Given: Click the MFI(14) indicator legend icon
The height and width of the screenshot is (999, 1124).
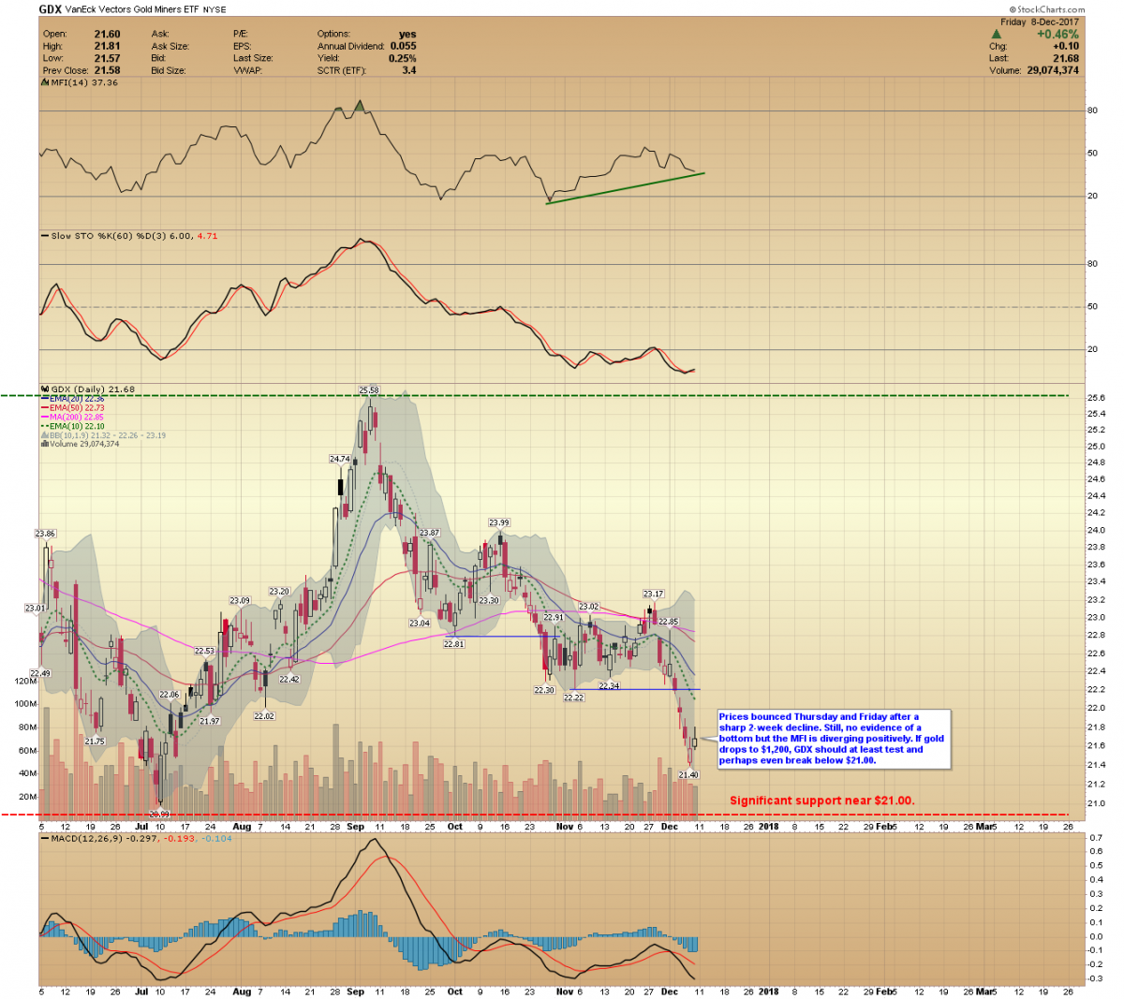Looking at the screenshot, I should click(44, 82).
